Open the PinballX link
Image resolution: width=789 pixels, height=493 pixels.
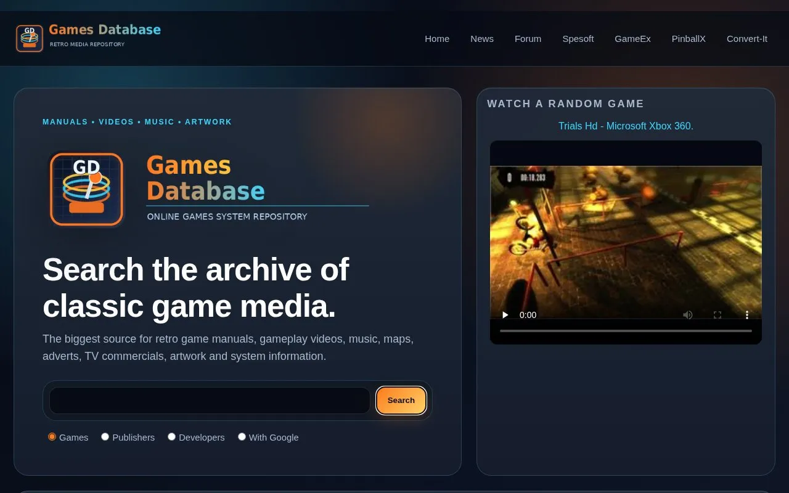click(689, 39)
